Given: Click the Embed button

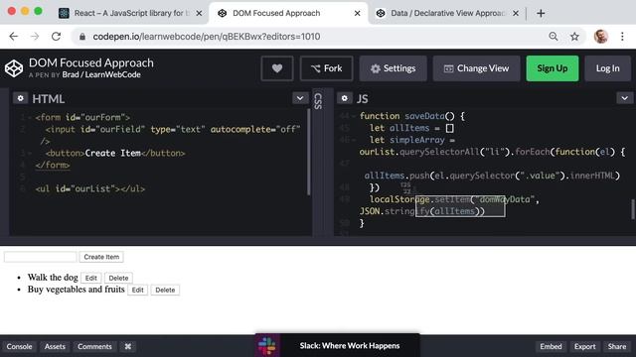Looking at the screenshot, I should (x=551, y=346).
